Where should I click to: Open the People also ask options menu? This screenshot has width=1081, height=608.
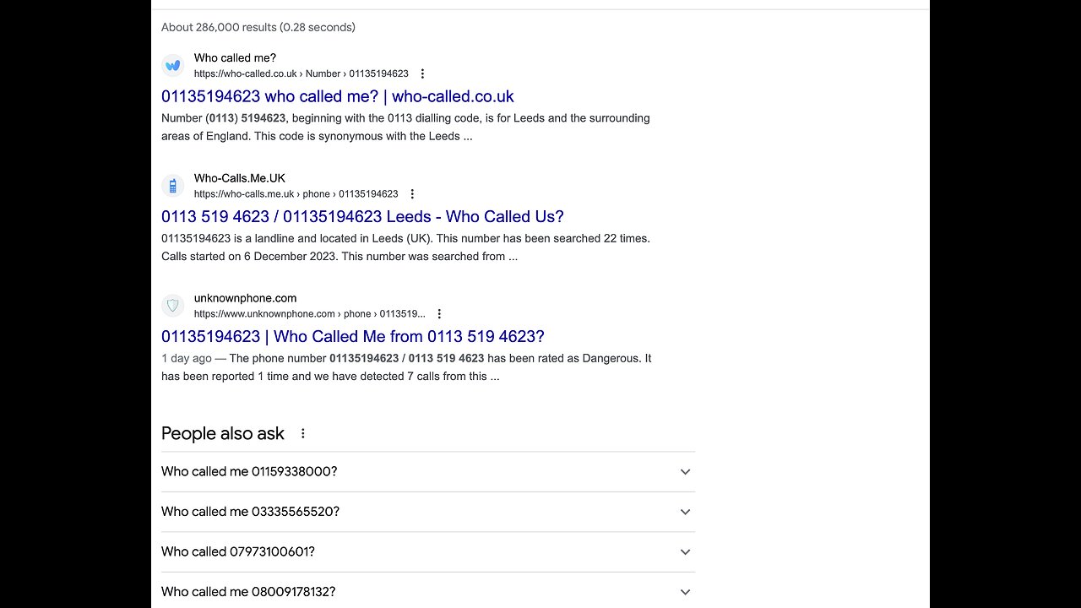point(303,433)
